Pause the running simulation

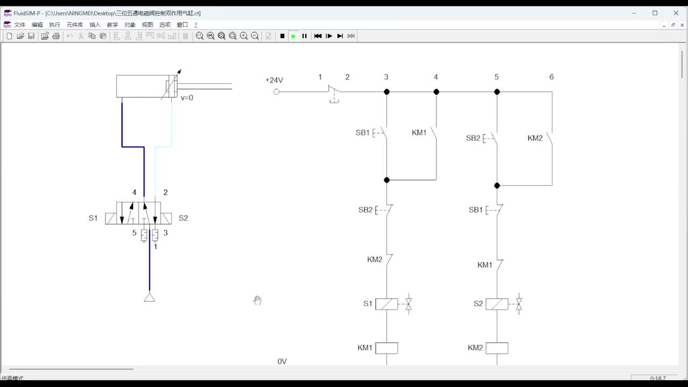[304, 36]
